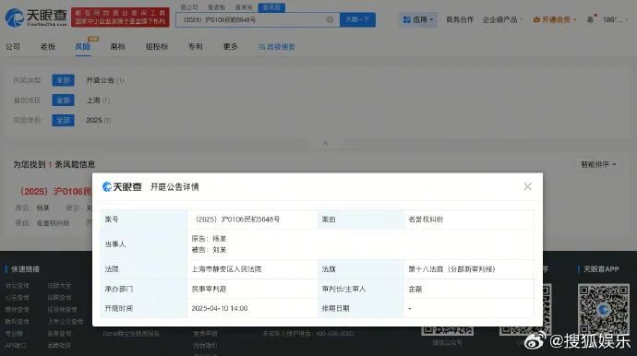
Task: Switch search mode to 查公司
Action: 189,7
